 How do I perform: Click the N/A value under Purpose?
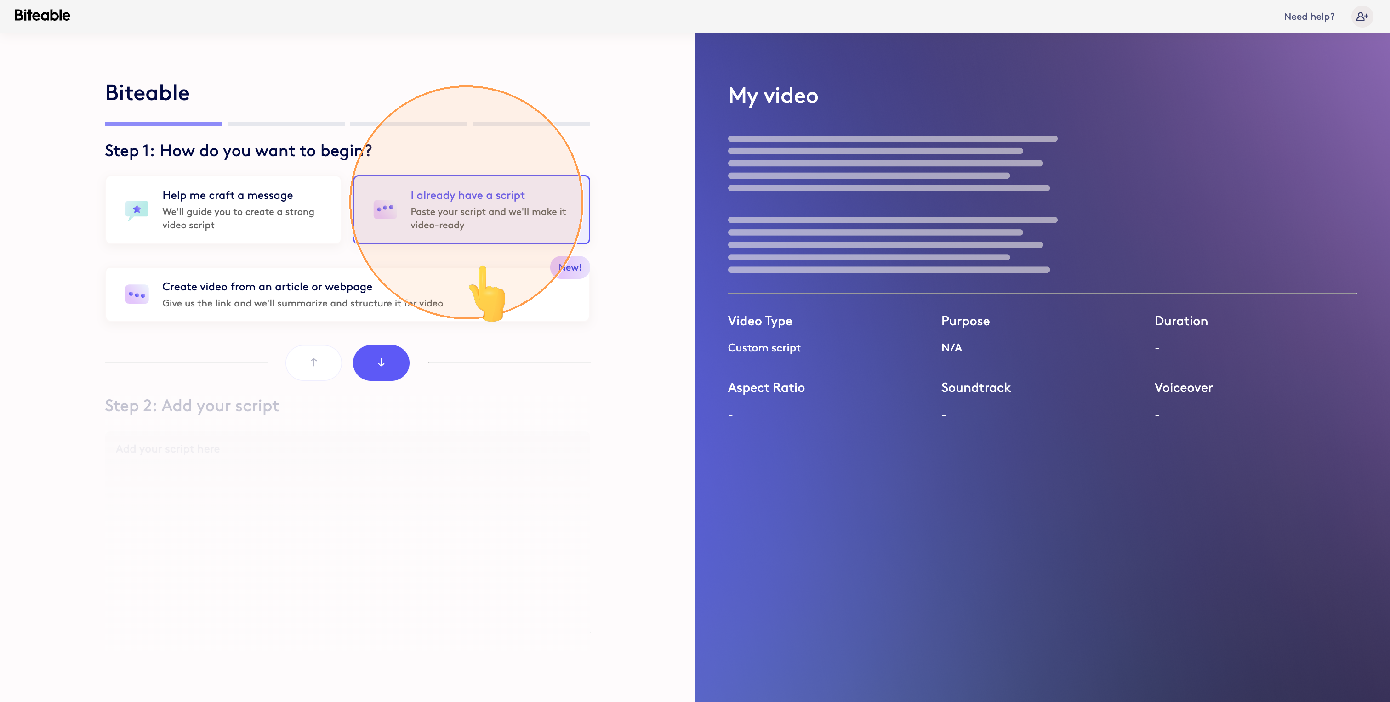(952, 348)
